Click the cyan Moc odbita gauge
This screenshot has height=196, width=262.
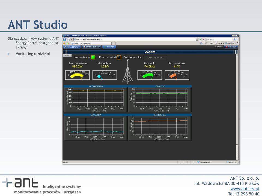105,75
